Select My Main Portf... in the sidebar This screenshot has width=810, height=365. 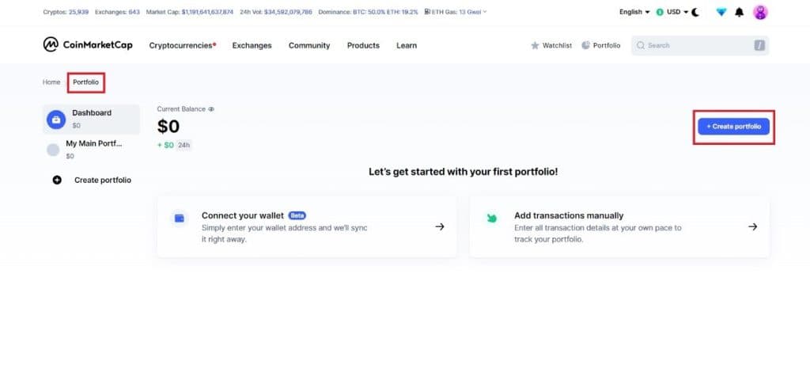click(92, 150)
